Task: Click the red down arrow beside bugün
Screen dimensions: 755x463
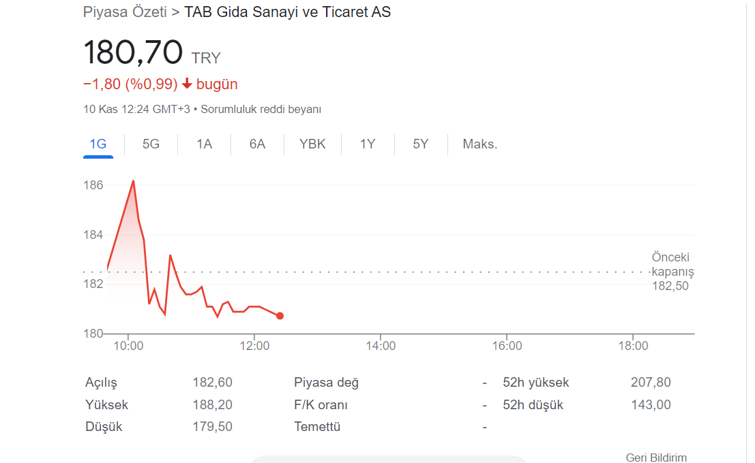Action: [187, 84]
